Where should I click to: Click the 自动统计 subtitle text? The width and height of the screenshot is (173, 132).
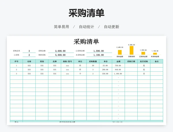click(x=86, y=27)
